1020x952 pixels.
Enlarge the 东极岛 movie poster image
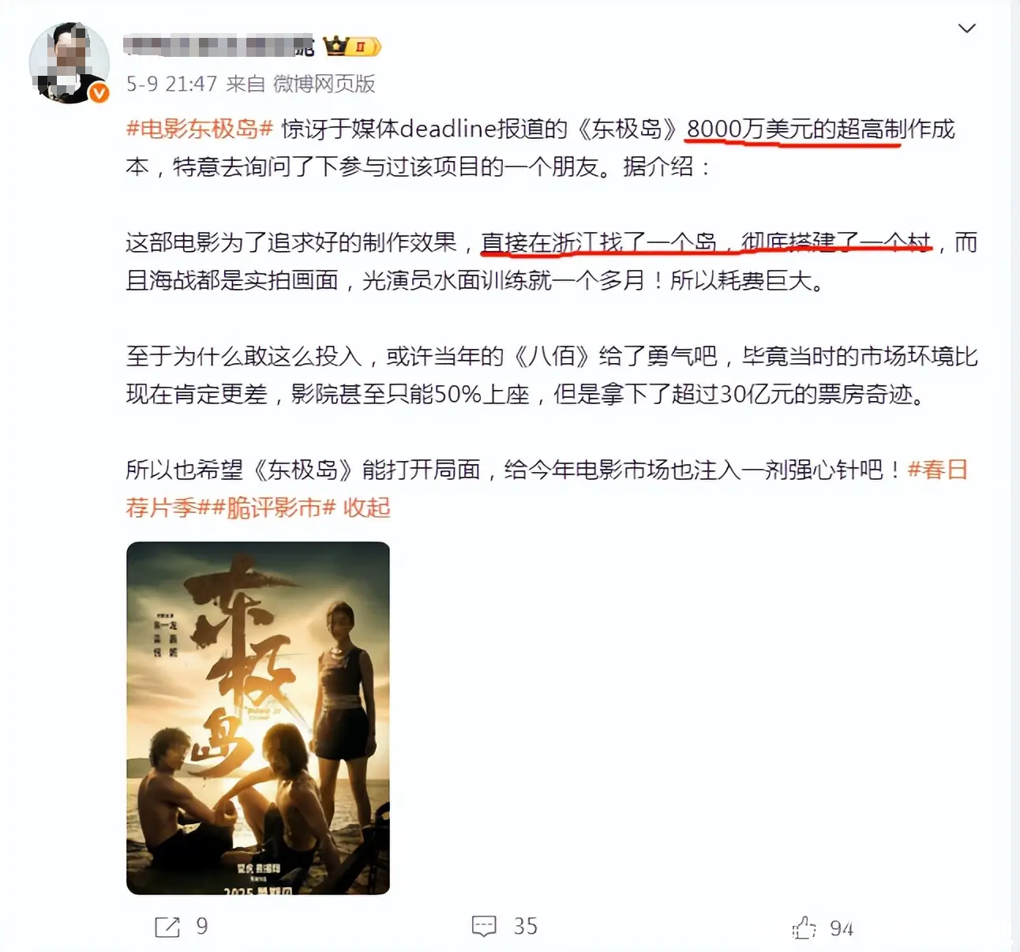pyautogui.click(x=258, y=718)
